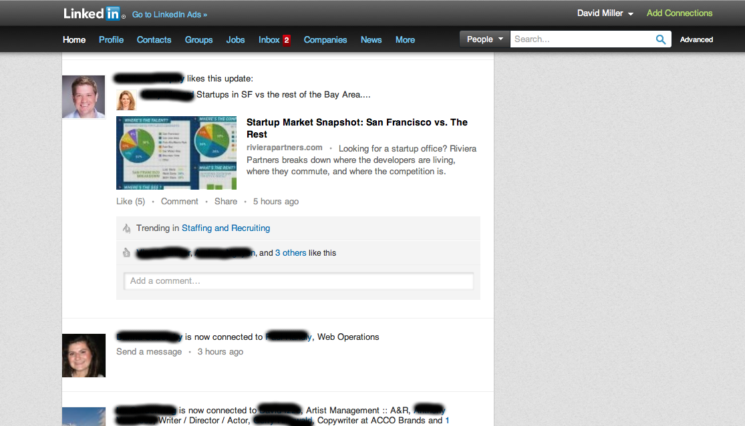Click Copywriter at ACCO Brands text

371,421
